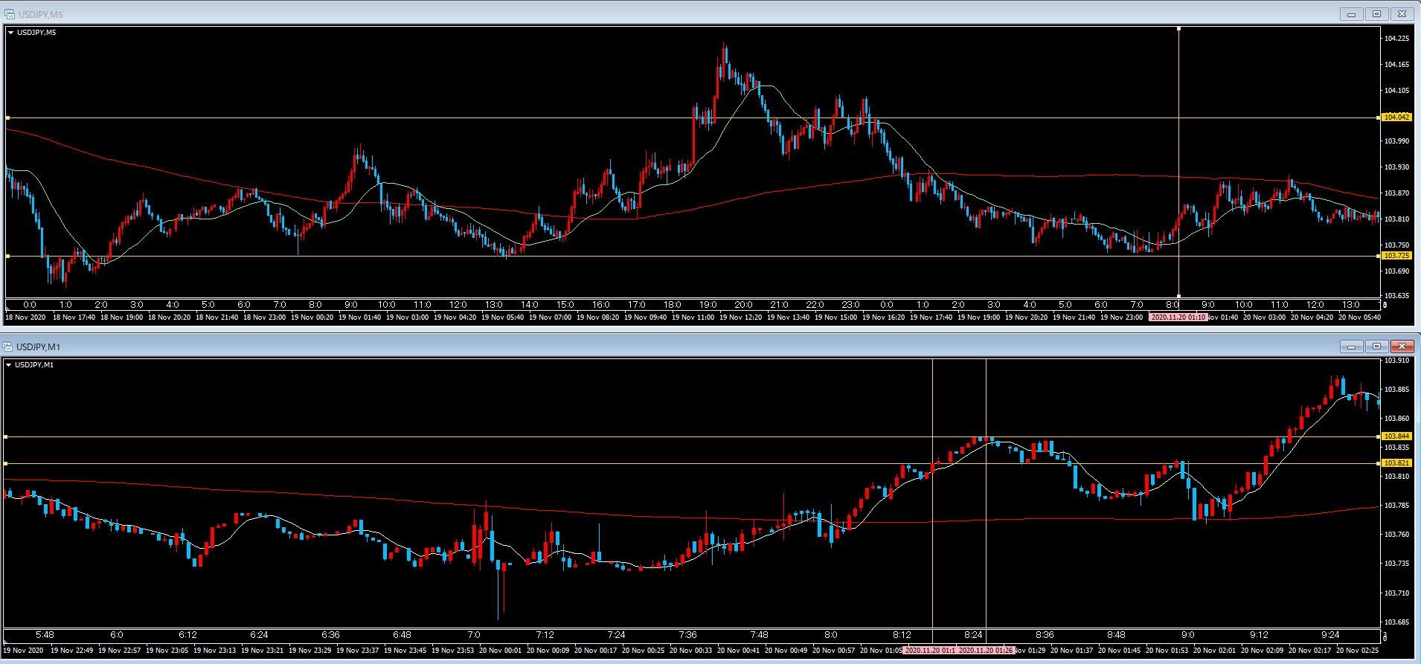Click the 103.821 horizontal line price tag

[x=1396, y=463]
